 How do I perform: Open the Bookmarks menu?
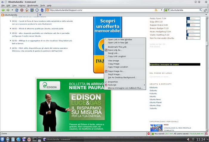33,5
